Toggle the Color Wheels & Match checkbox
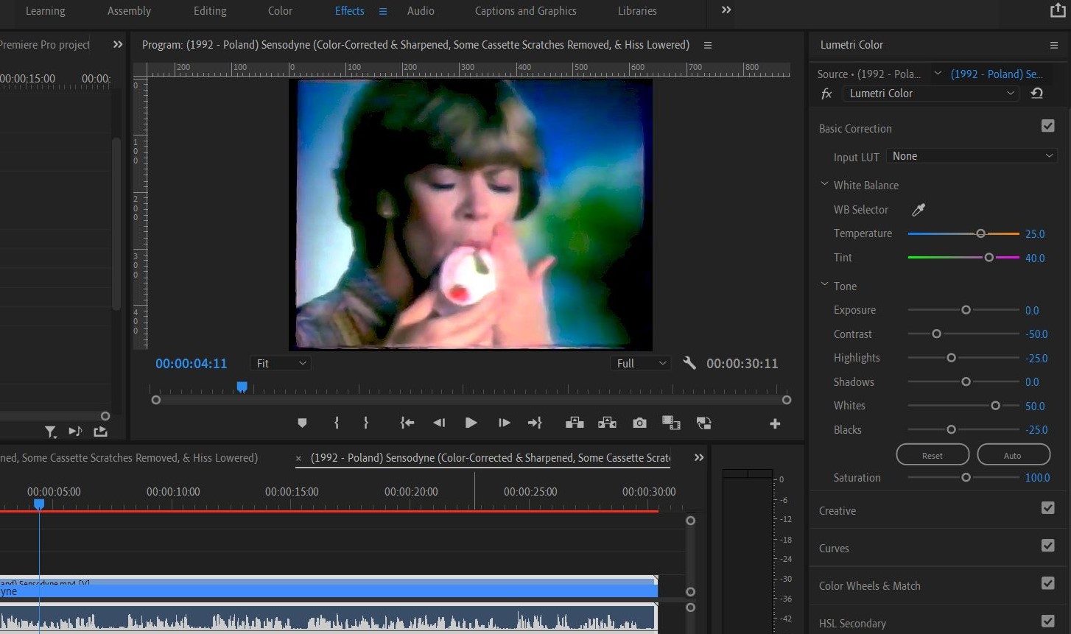Viewport: 1071px width, 634px height. click(x=1048, y=583)
